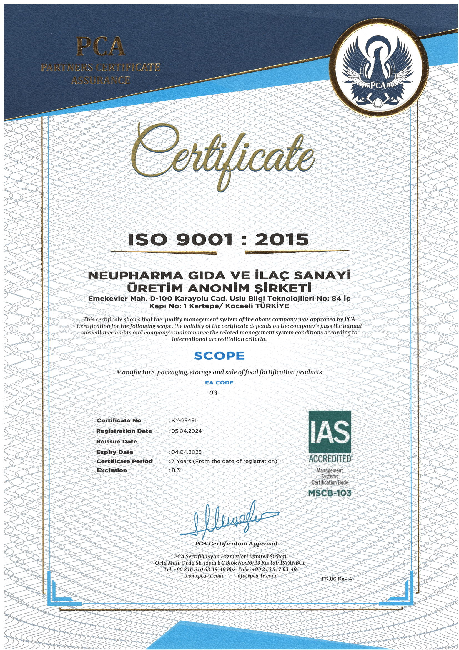Select the 'ISO 9001 : 2015' title
Viewport: 459px width, 650px height.
(x=218, y=239)
